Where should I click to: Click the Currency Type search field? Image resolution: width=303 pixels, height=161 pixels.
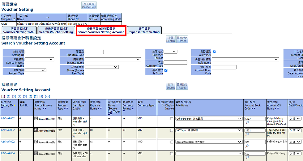click(x=175, y=63)
